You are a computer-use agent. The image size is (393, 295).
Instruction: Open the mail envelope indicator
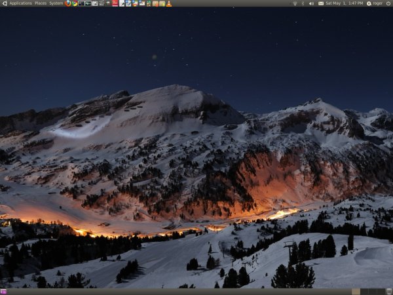tap(321, 3)
